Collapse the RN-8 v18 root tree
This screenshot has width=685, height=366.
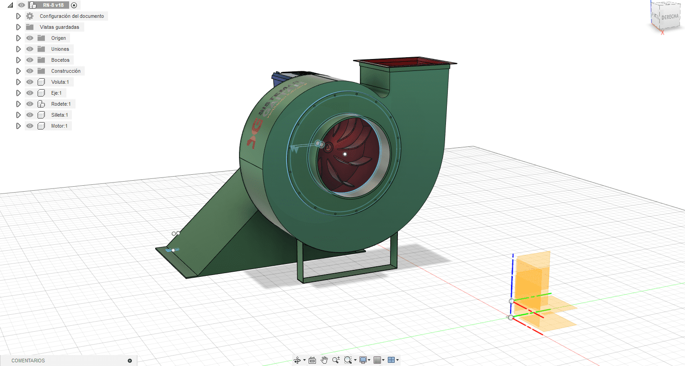[11, 5]
